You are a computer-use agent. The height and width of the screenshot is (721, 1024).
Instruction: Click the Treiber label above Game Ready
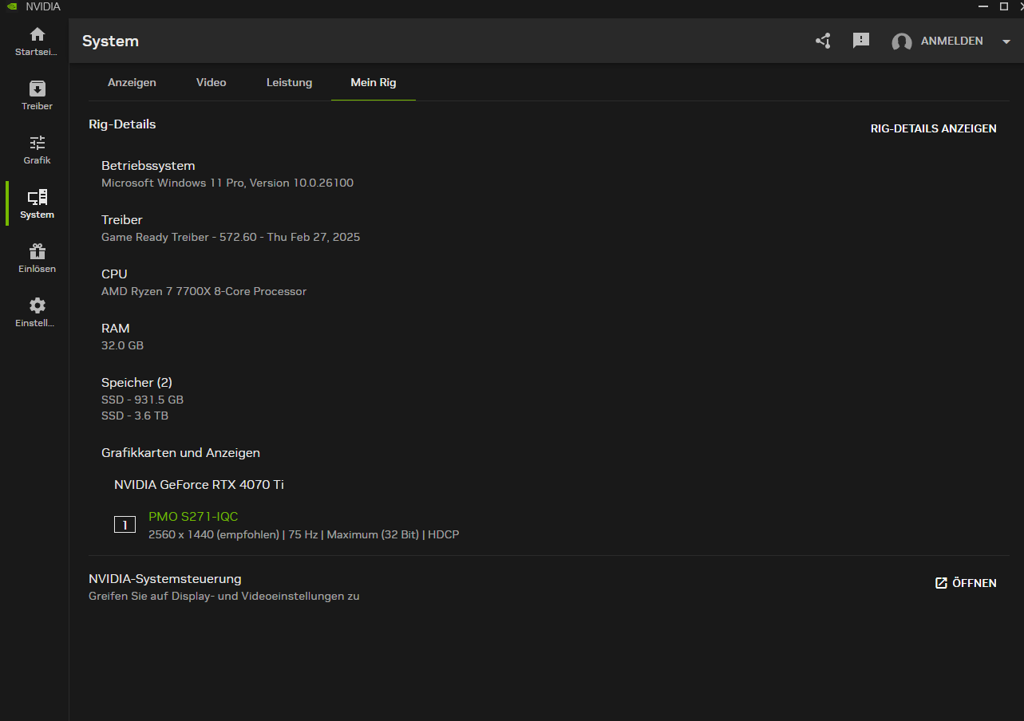pyautogui.click(x=121, y=220)
